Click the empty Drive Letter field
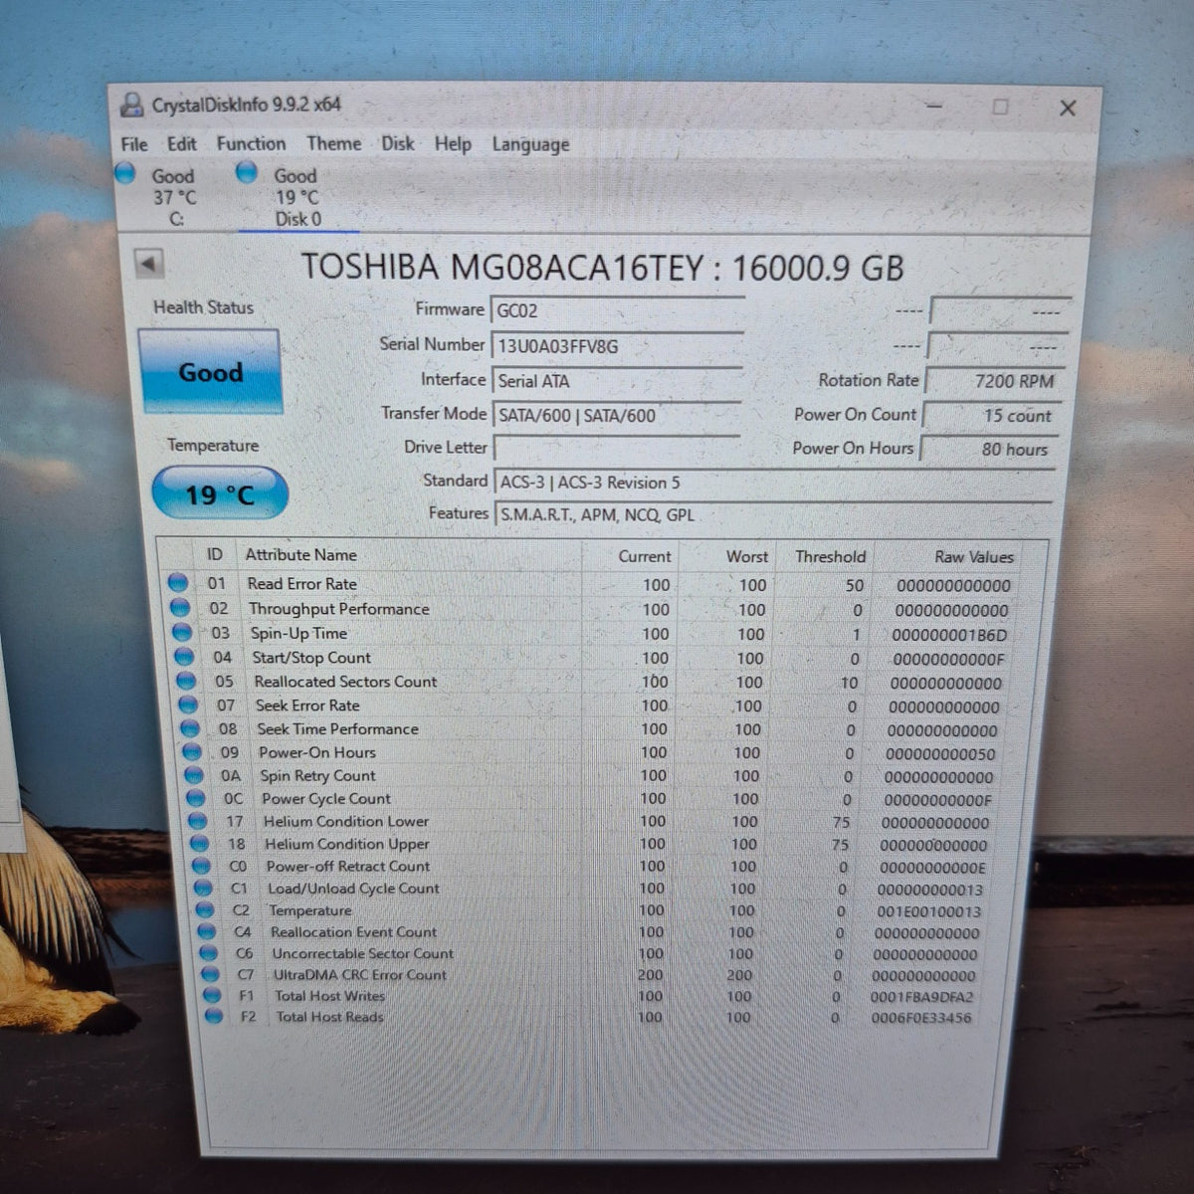The width and height of the screenshot is (1194, 1194). [617, 449]
